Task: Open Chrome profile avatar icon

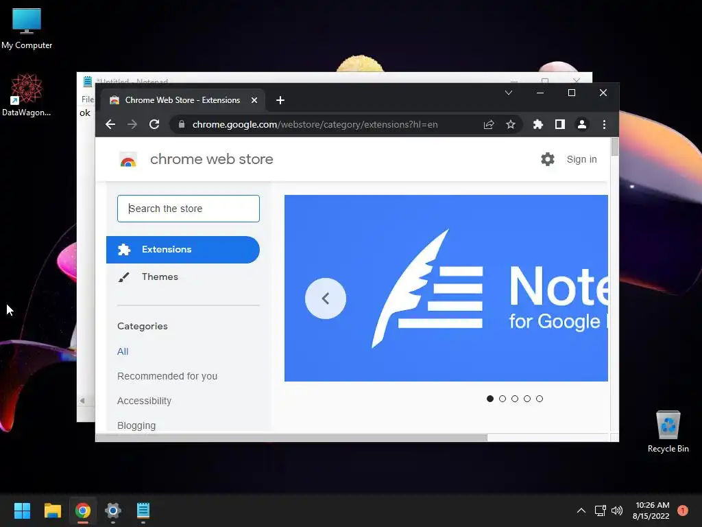Action: tap(581, 125)
